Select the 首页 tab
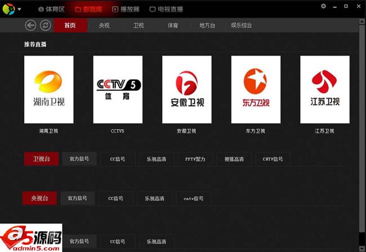The height and width of the screenshot is (252, 366). point(70,25)
